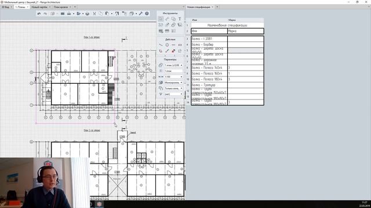Screen dimensions: 371x208
Task: Click the level icon beside 1 этаж dropdown
Action: tap(161, 65)
